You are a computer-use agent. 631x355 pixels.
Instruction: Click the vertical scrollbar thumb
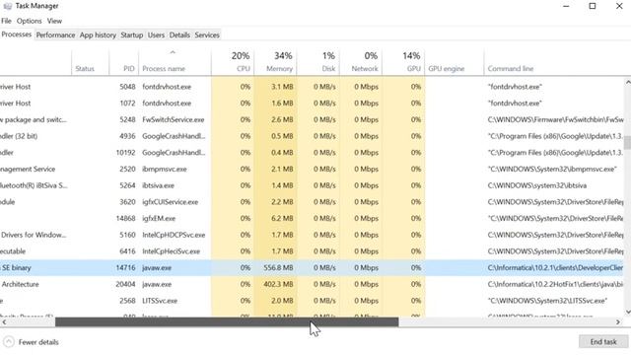click(628, 142)
